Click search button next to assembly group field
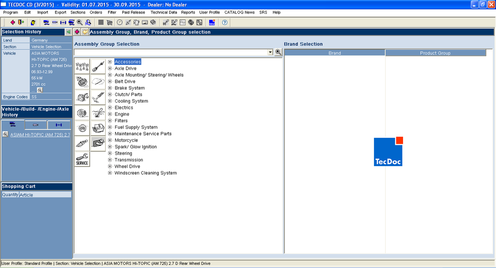The image size is (496, 268). click(278, 52)
